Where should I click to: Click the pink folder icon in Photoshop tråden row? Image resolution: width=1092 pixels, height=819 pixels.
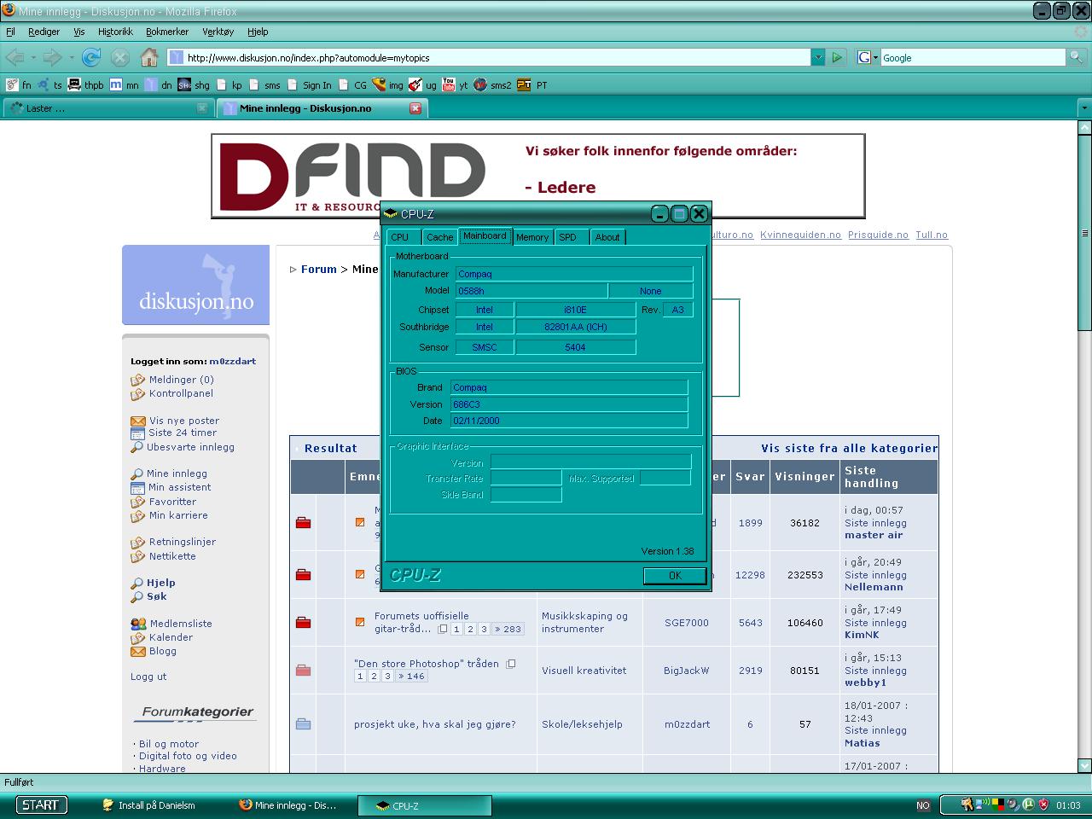click(x=303, y=671)
